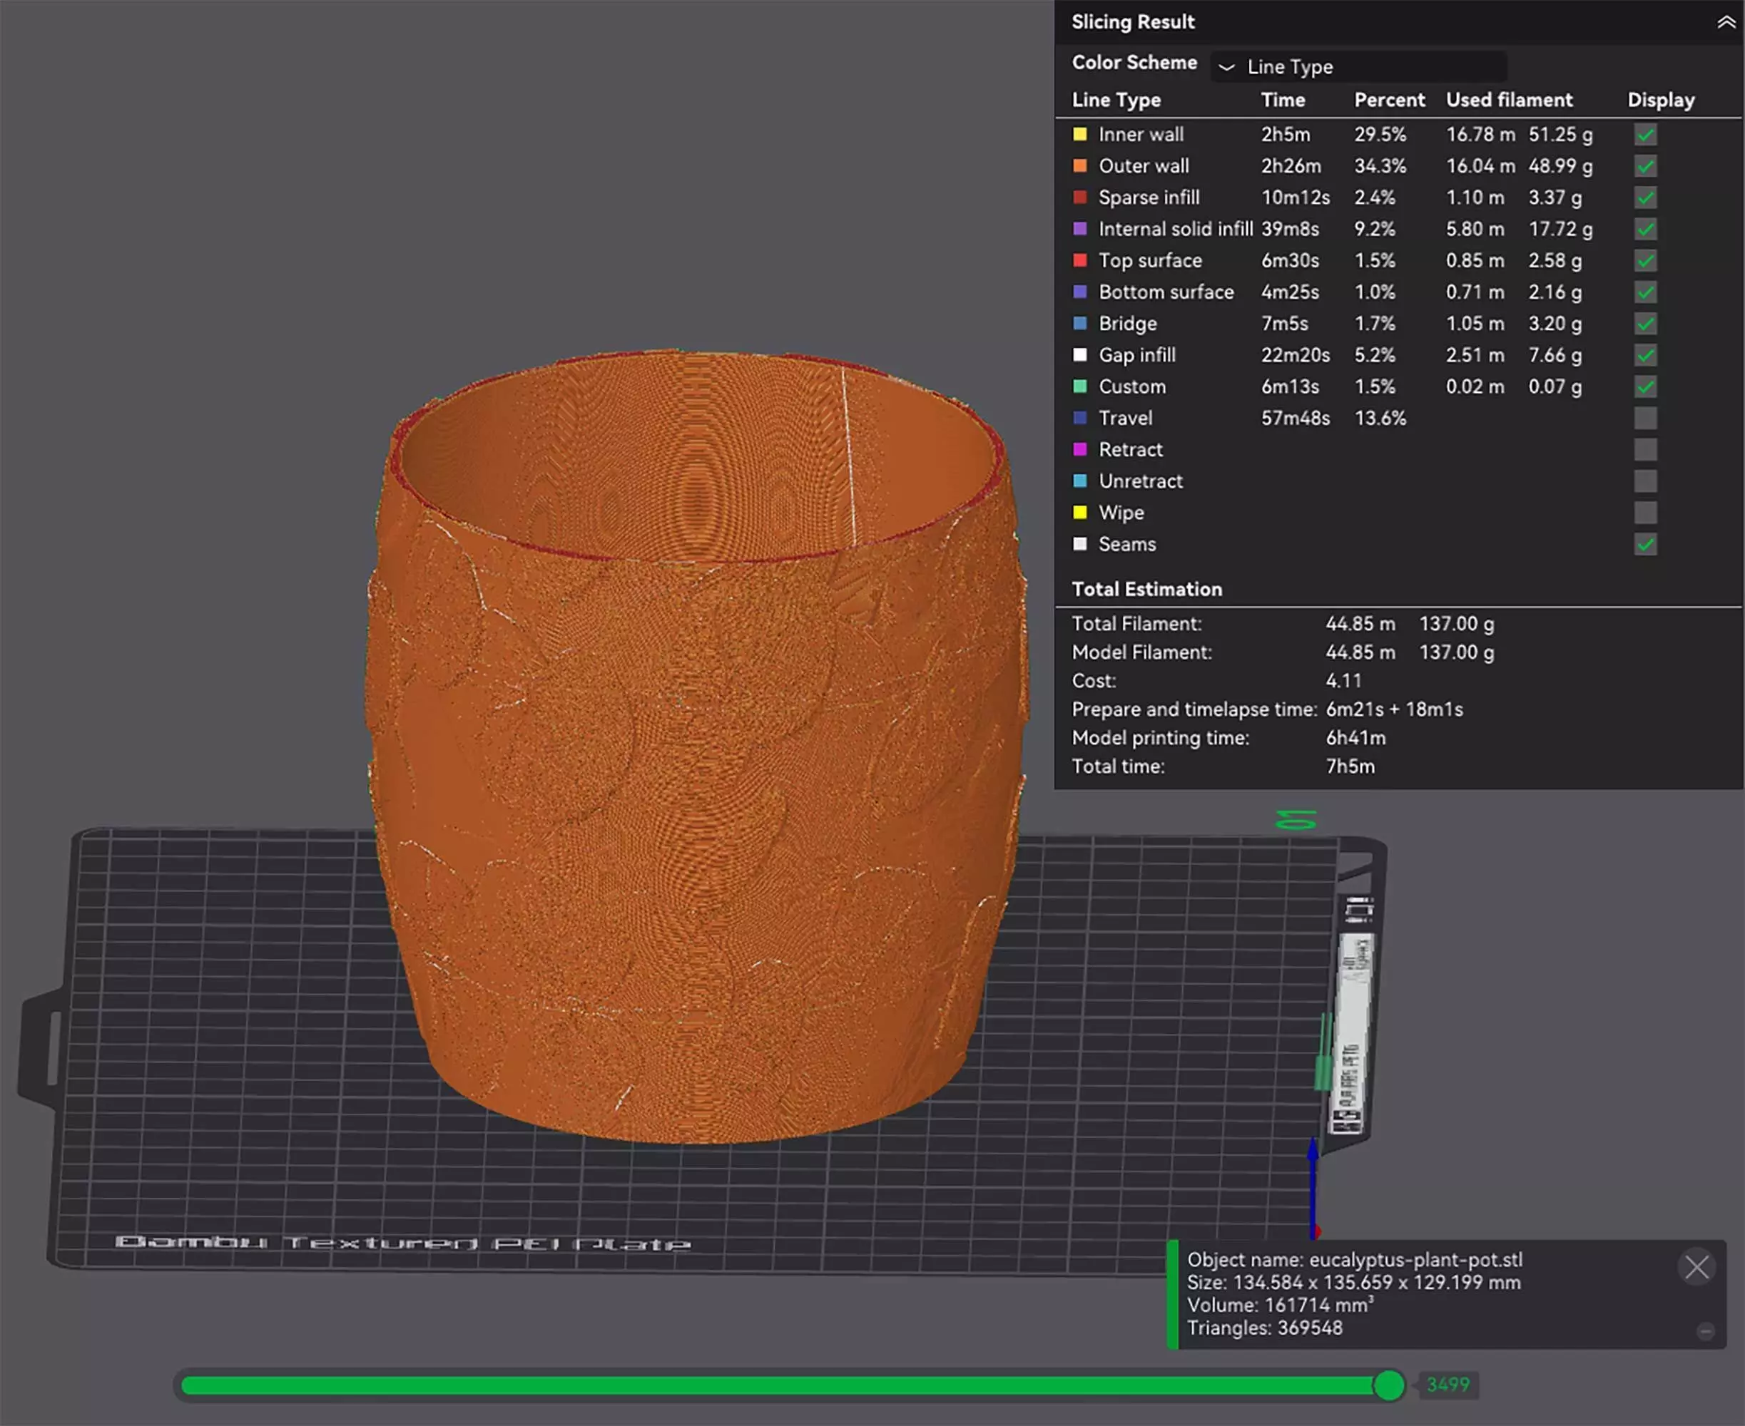The image size is (1745, 1426).
Task: Click the layer number 3499 field
Action: tap(1448, 1385)
